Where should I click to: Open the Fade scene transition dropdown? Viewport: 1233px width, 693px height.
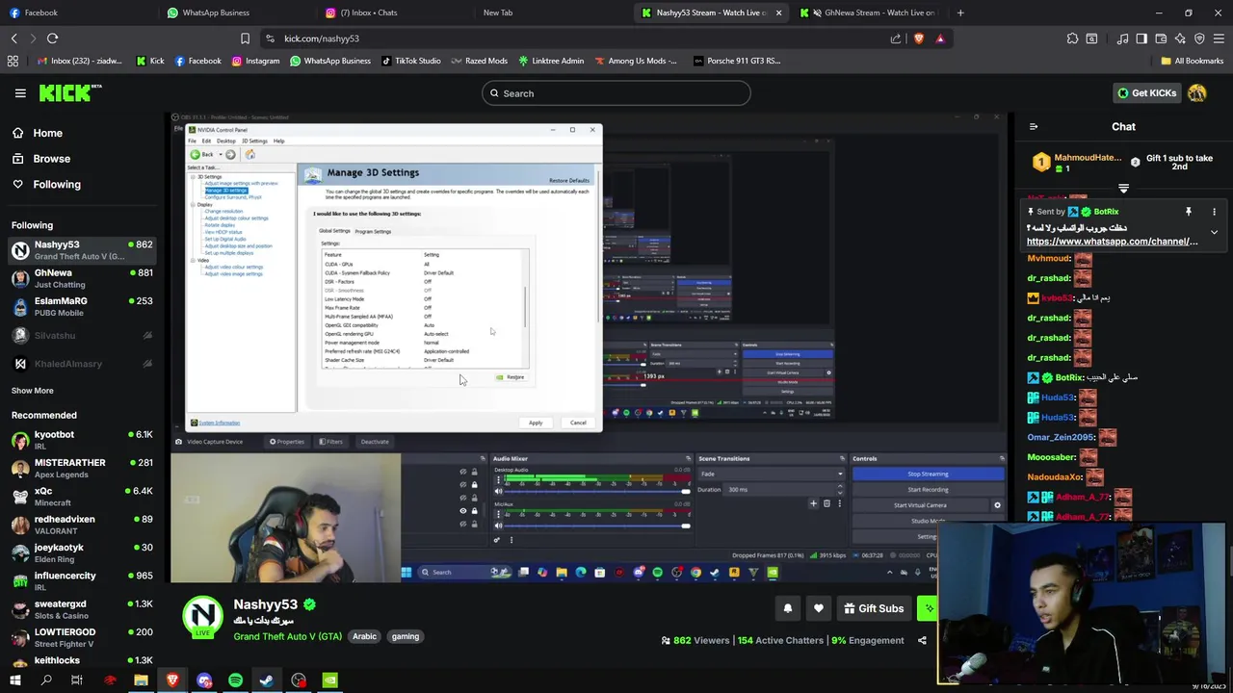coord(771,474)
